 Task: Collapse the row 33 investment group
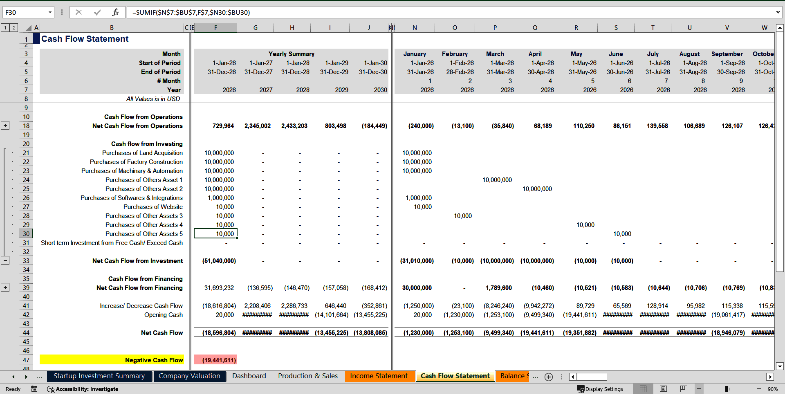(5, 260)
